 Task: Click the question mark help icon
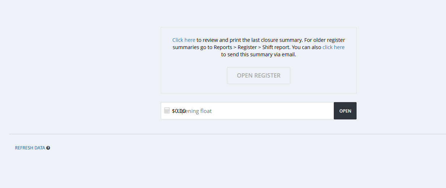tap(48, 148)
